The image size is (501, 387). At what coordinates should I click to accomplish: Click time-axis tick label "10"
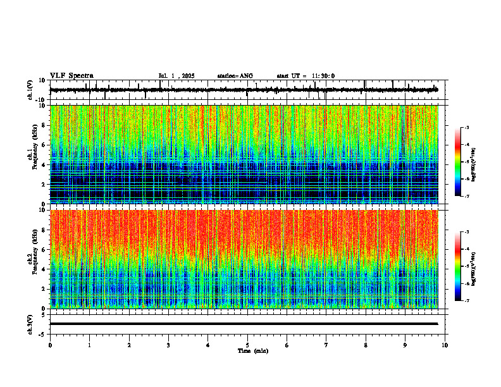pos(445,345)
